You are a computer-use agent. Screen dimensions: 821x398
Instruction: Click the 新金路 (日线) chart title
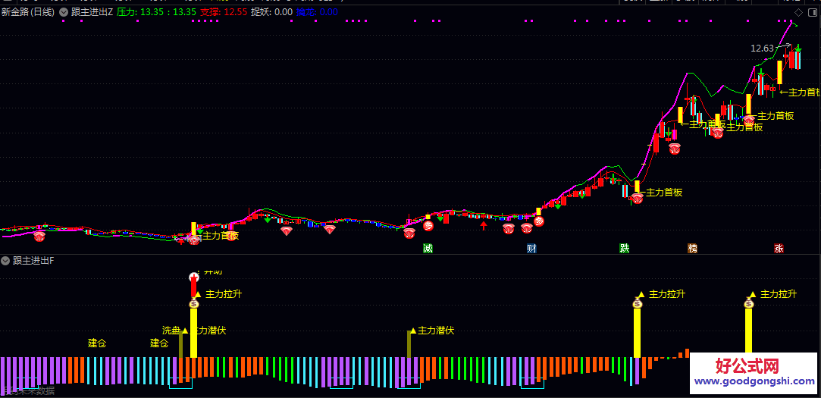click(28, 12)
